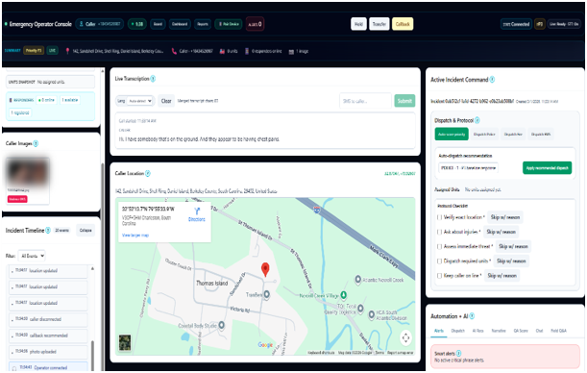Viewport: 587px width, 373px height.
Task: Check Dispatch required units checkbox
Action: point(439,261)
